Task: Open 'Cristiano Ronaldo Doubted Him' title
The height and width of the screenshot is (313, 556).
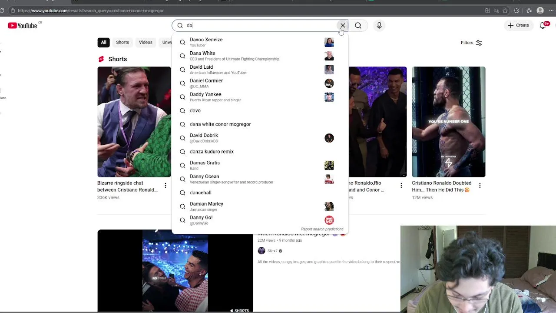Action: pyautogui.click(x=442, y=186)
